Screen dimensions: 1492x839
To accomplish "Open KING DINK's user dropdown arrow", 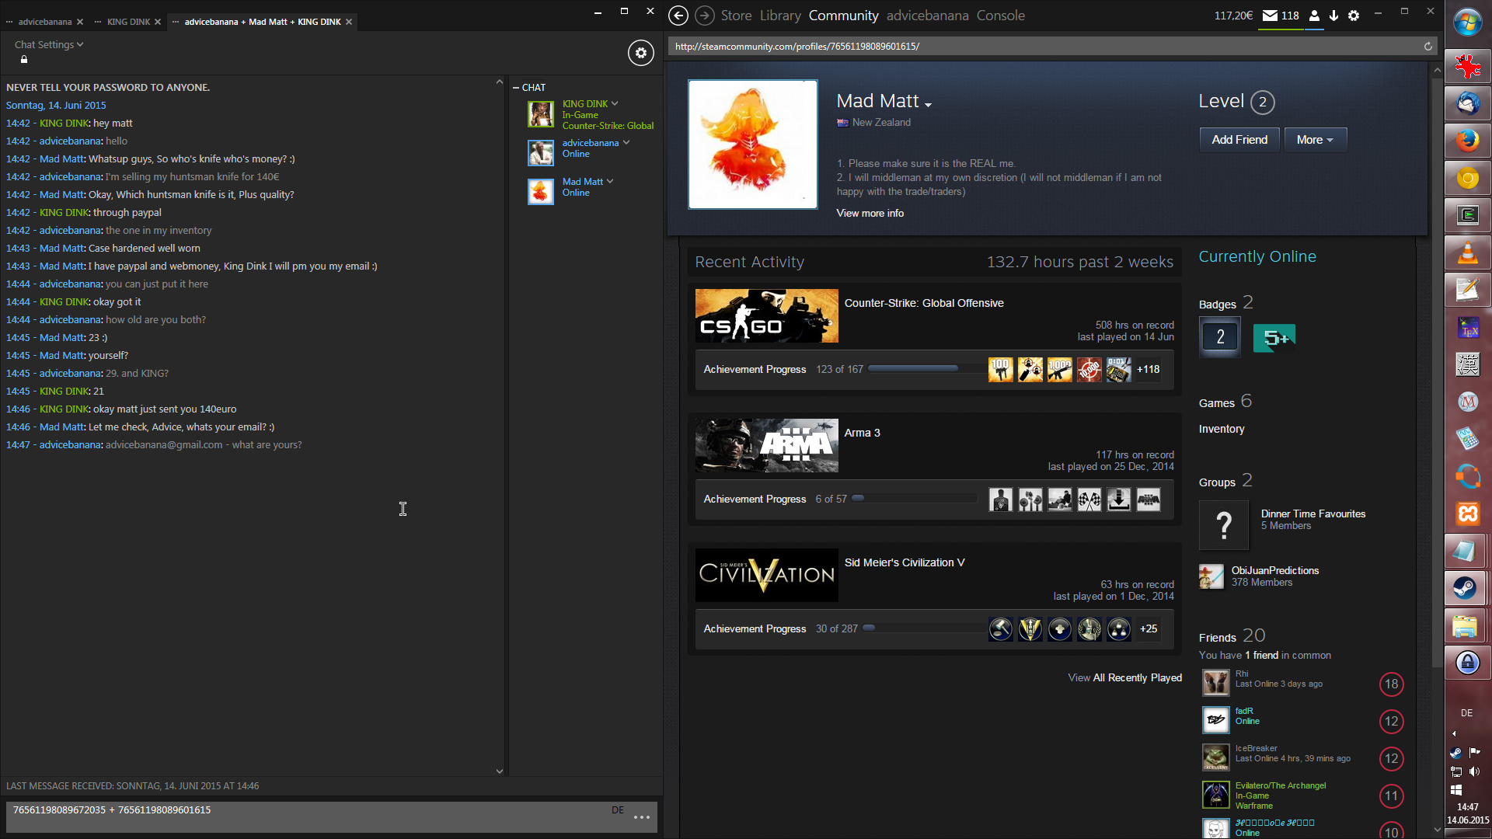I will coord(615,103).
